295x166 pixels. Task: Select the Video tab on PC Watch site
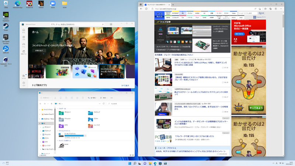click(233, 13)
